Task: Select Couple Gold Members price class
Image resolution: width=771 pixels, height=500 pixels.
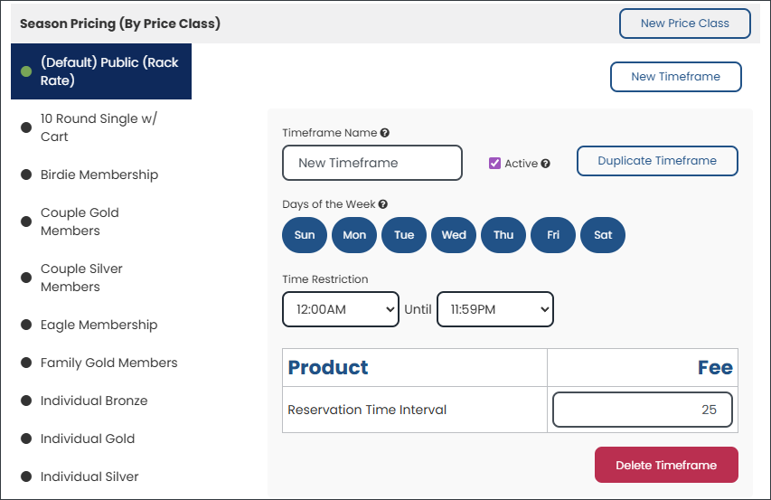Action: (101, 222)
